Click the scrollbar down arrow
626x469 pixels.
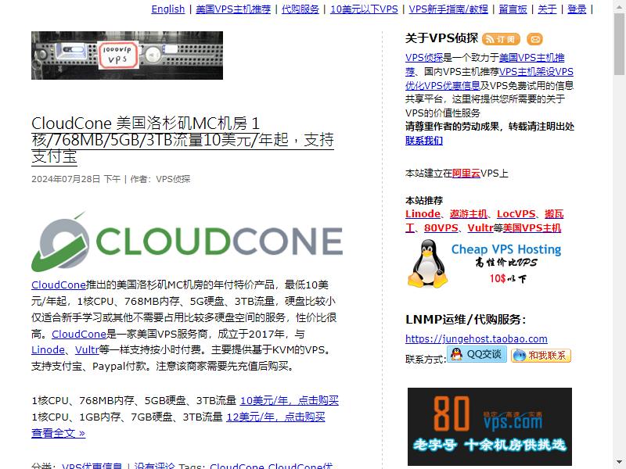619,463
